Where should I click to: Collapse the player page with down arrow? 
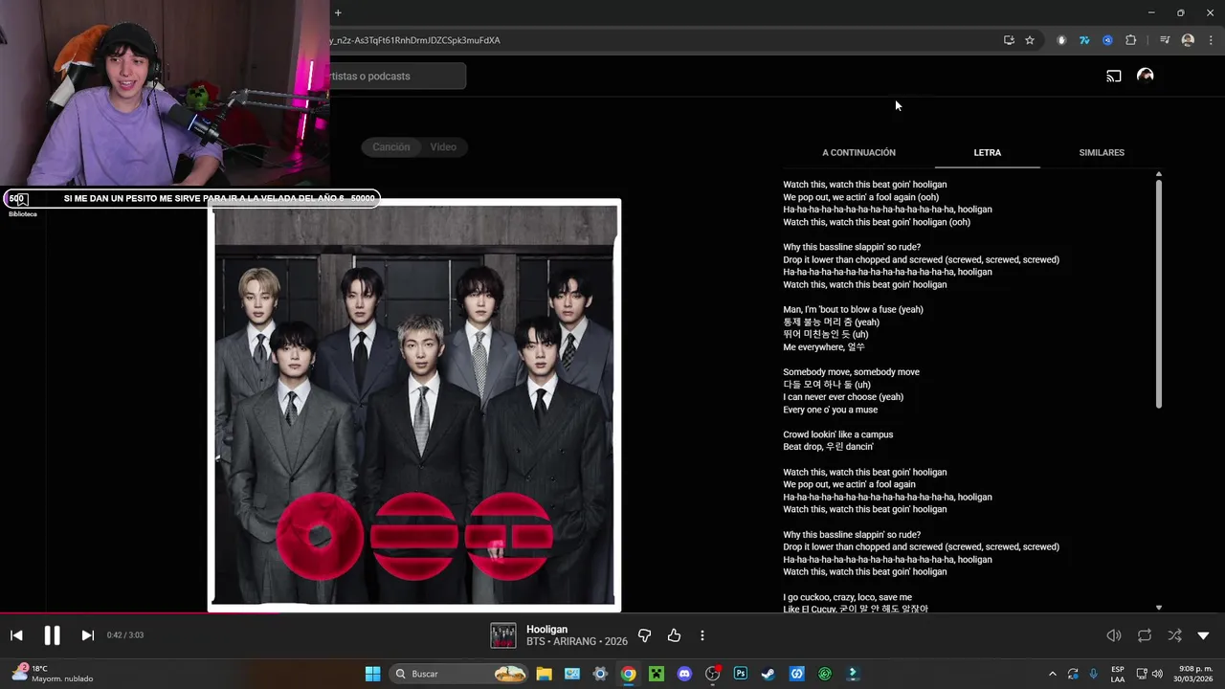coord(1204,635)
